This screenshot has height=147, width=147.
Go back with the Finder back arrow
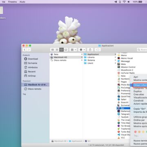click(24, 50)
